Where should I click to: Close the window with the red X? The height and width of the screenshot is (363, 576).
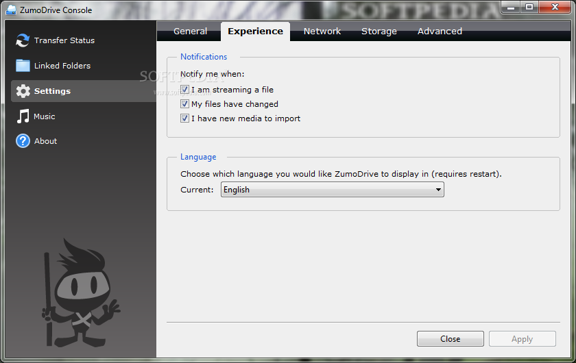click(x=555, y=7)
